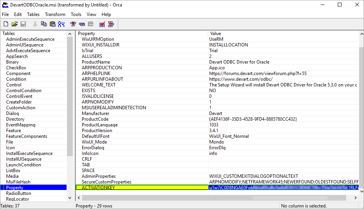Click the Paste Row toolbar icon
Image resolution: width=364 pixels, height=209 pixels.
pyautogui.click(x=91, y=24)
